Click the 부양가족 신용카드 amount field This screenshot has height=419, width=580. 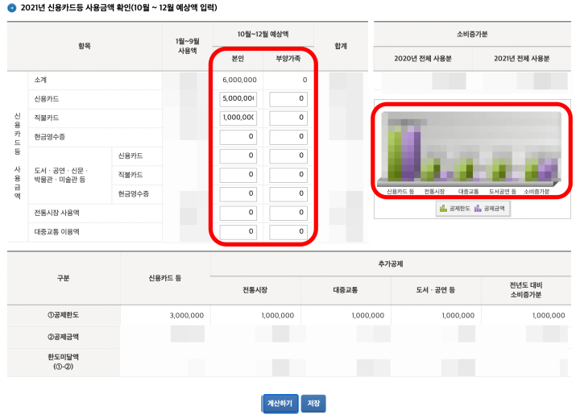pos(289,99)
